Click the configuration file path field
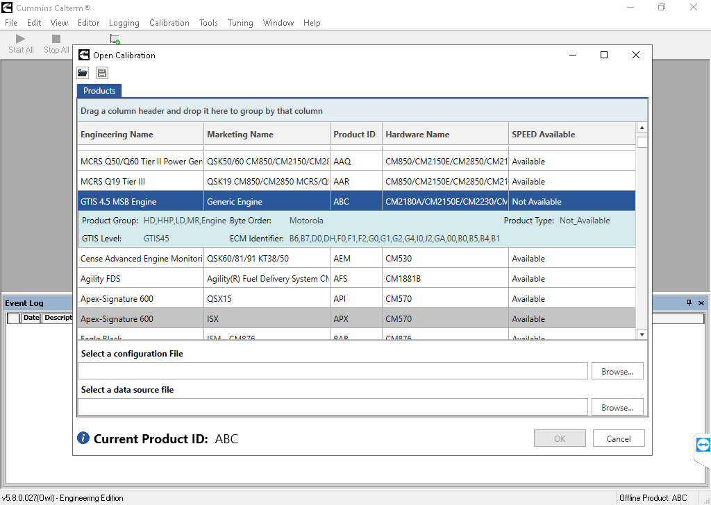The height and width of the screenshot is (505, 711). tap(333, 371)
